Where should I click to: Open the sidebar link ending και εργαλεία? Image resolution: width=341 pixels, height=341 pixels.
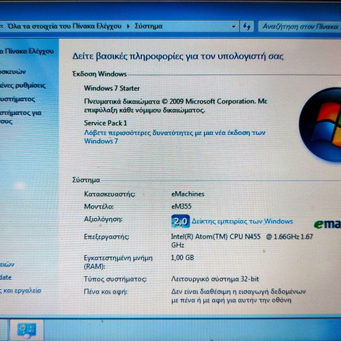[20, 291]
